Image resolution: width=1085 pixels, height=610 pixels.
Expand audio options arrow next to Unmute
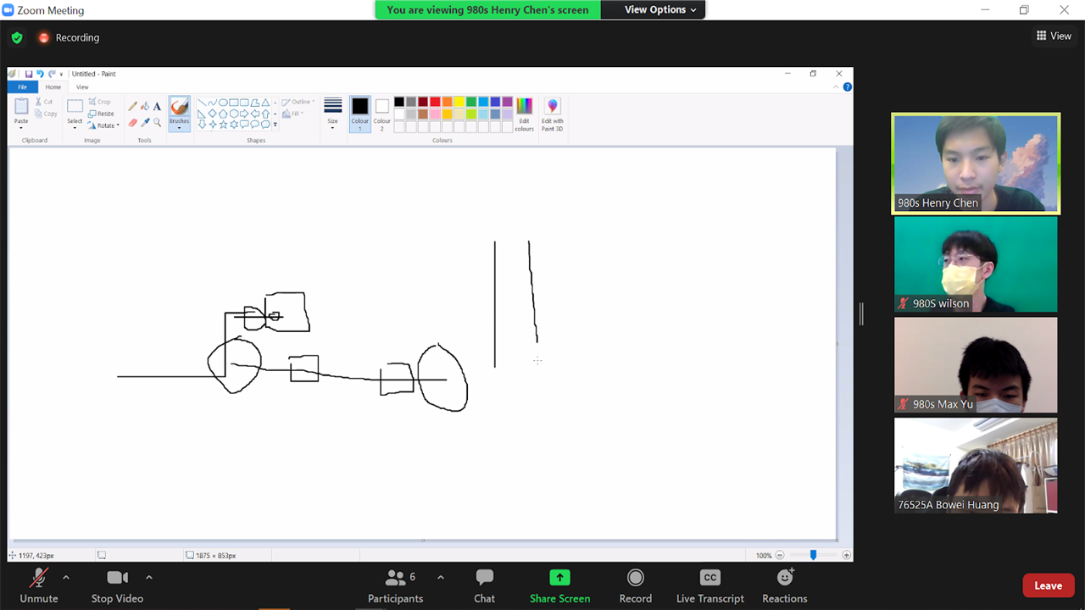[x=66, y=577]
